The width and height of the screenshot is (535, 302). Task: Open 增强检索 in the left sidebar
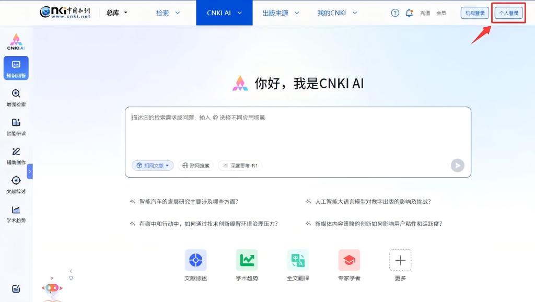point(16,97)
